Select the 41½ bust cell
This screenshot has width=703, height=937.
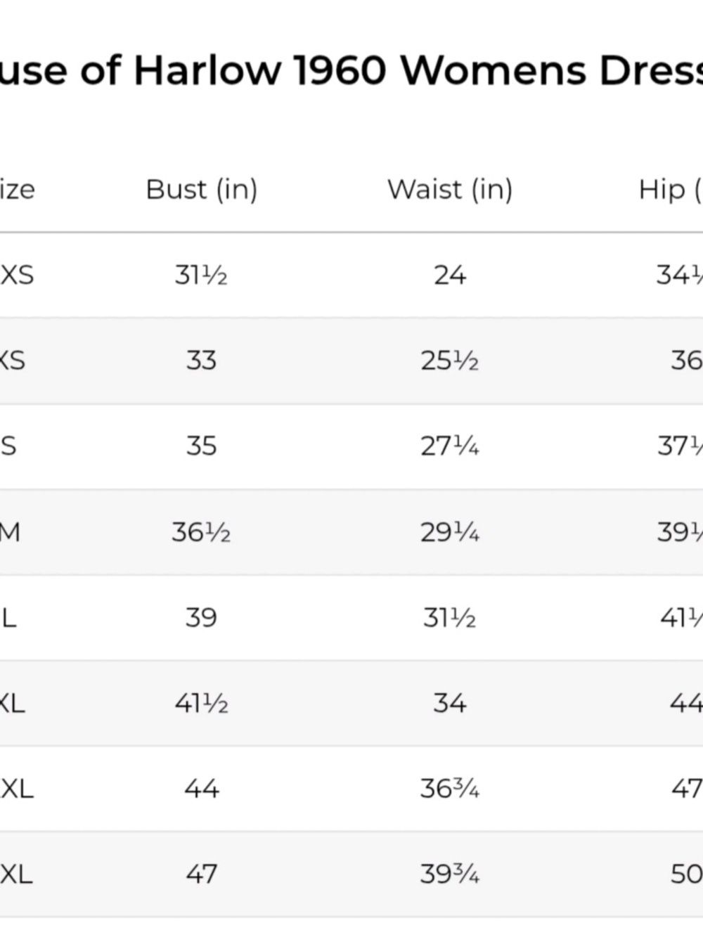(201, 703)
